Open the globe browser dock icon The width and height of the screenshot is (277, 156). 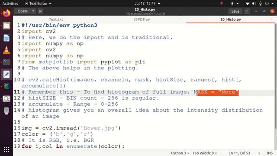click(6, 87)
